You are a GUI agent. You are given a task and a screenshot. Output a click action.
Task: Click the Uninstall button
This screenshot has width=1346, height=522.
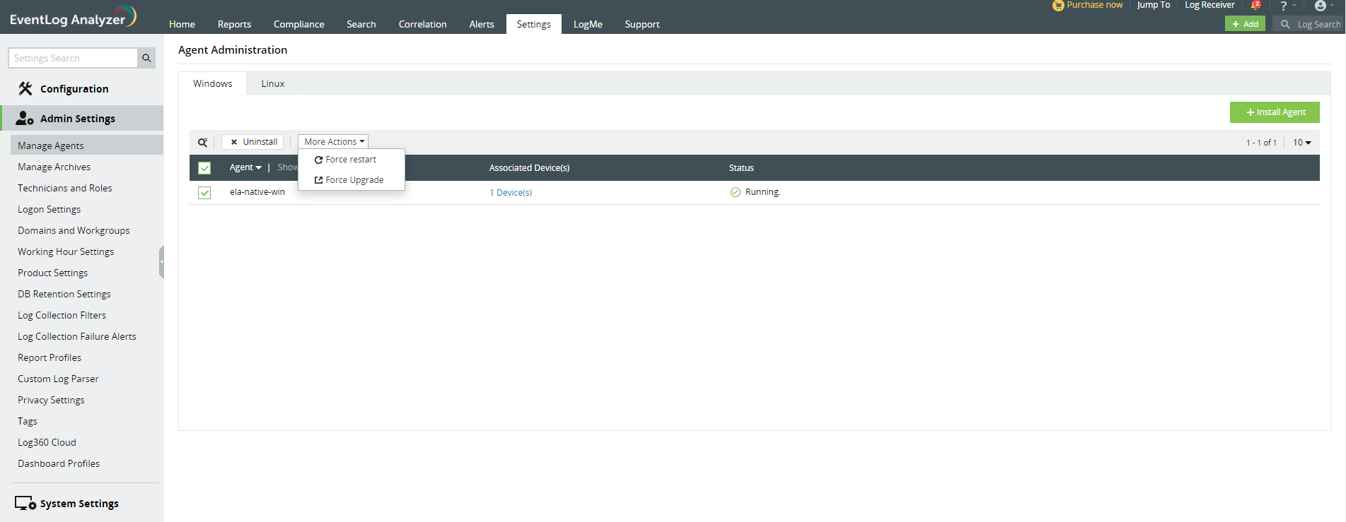tap(253, 142)
